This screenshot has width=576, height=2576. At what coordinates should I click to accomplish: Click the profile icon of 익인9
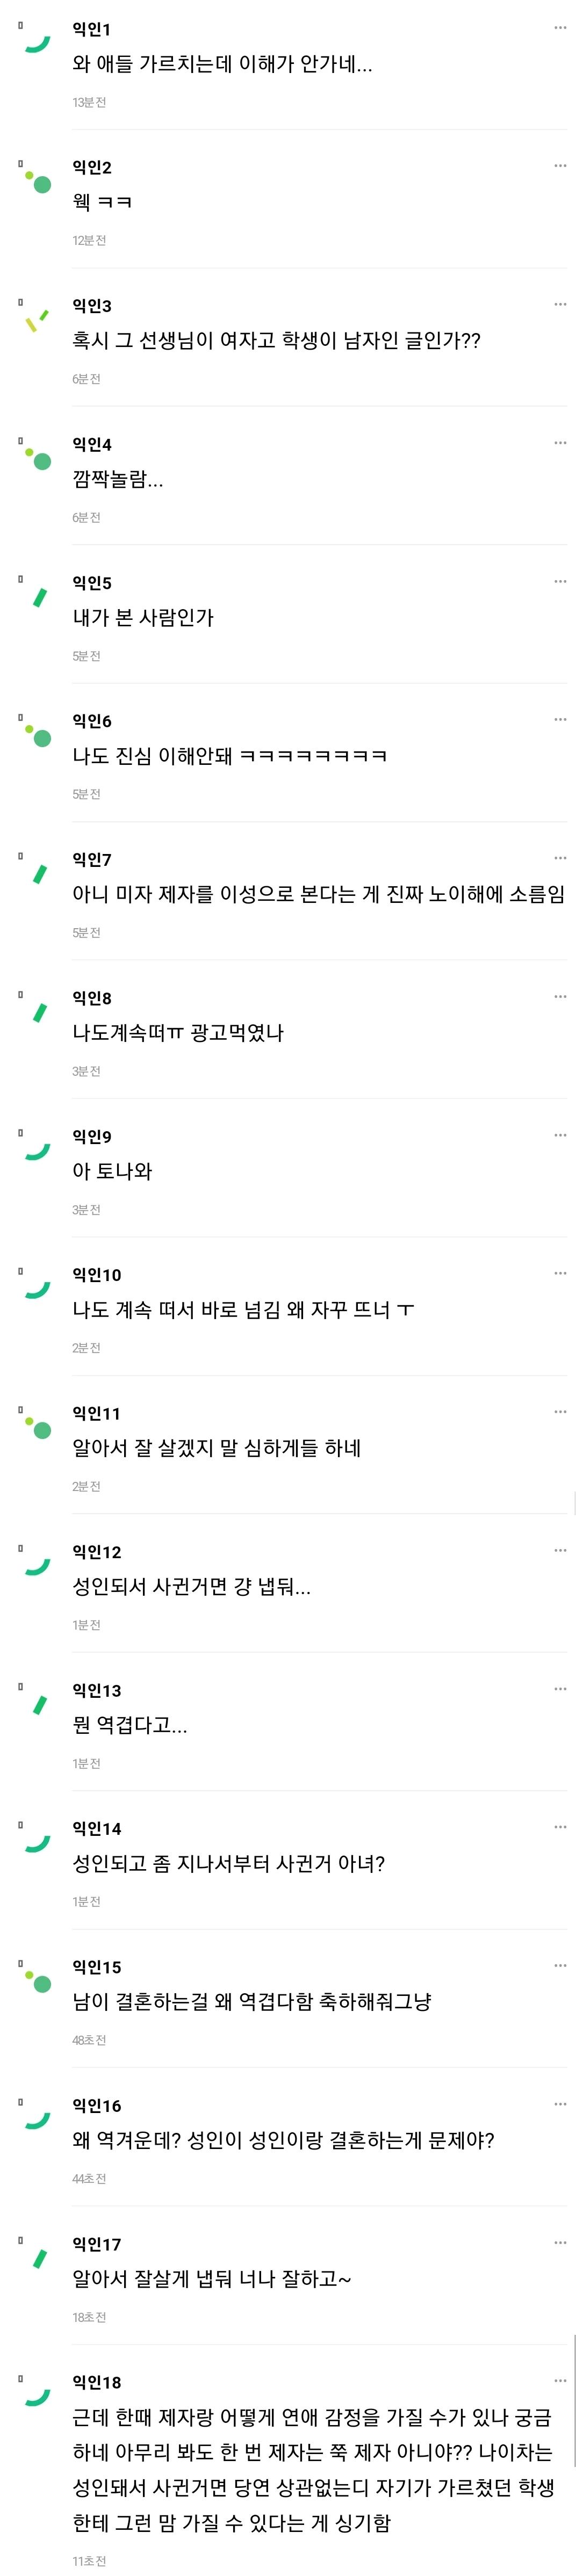coord(38,1151)
